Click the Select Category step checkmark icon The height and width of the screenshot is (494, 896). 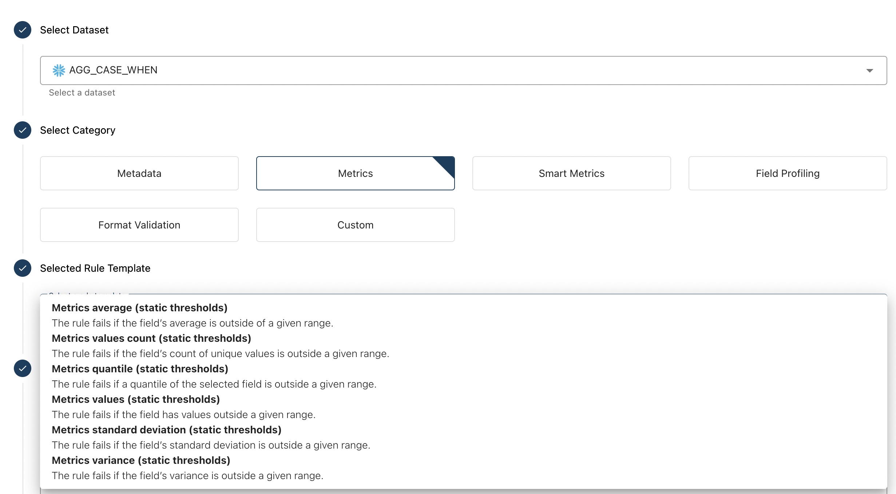pos(23,130)
